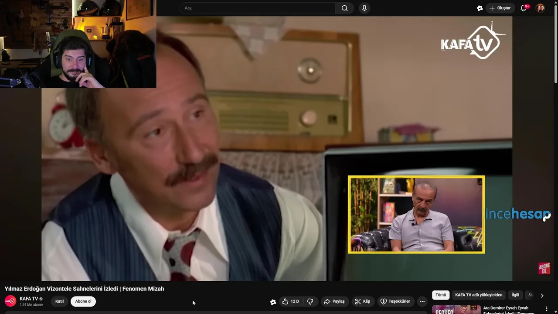Send thanks via Teşekkürler button

click(395, 301)
